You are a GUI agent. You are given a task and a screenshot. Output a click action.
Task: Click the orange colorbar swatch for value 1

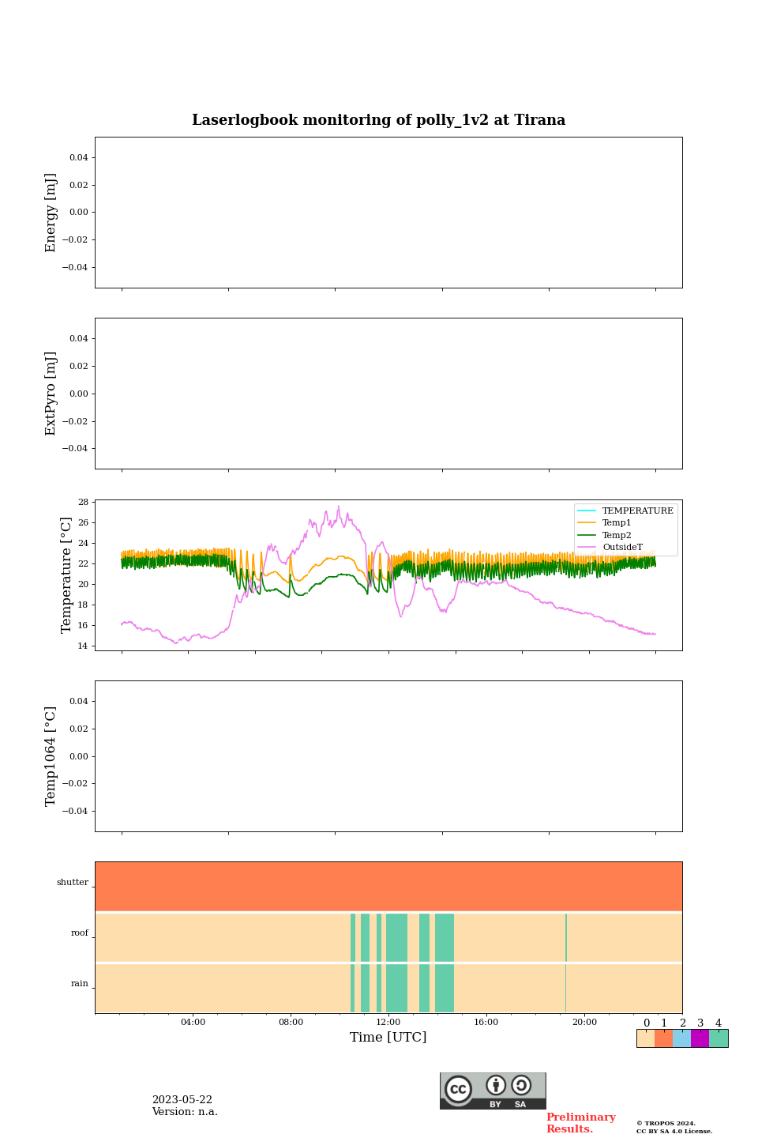tap(664, 1038)
